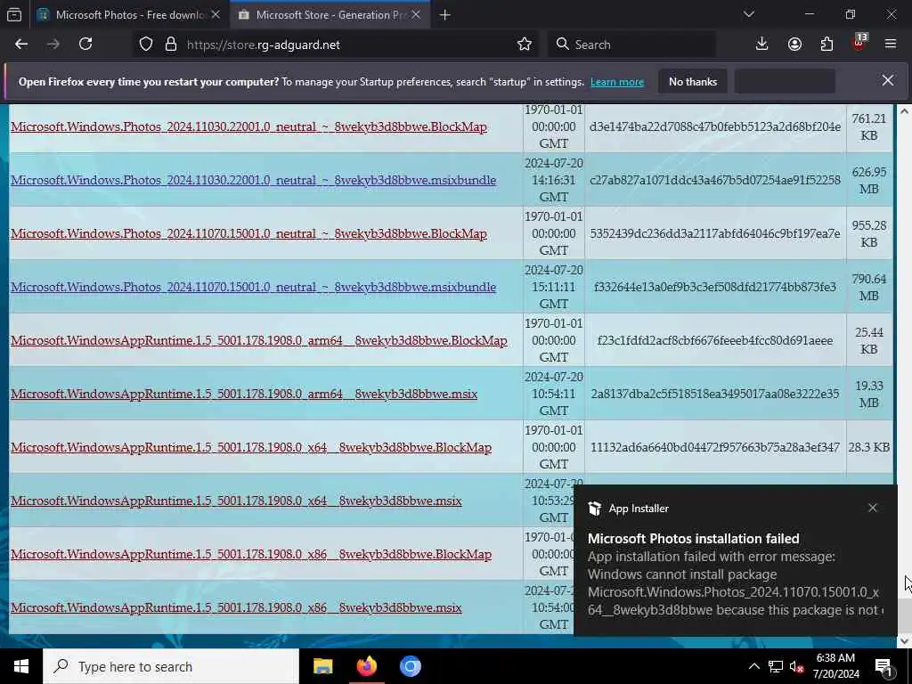Open Windows Start menu

point(21,666)
